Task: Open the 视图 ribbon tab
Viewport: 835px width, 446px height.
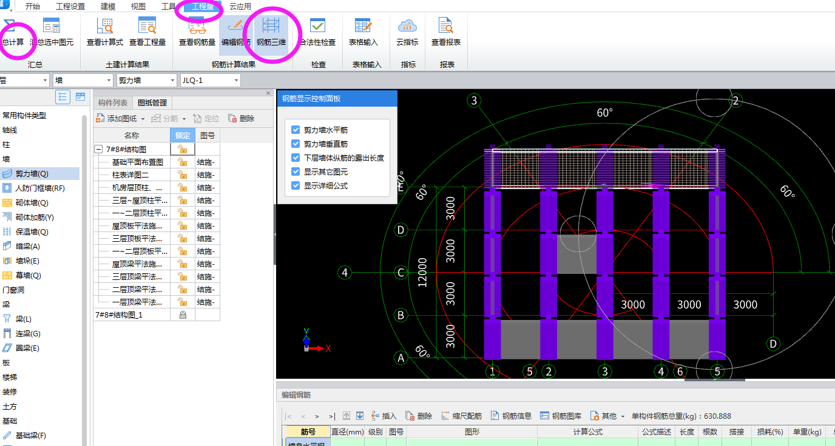Action: pyautogui.click(x=138, y=7)
